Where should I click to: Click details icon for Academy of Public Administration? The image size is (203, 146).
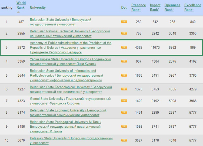[124, 47]
